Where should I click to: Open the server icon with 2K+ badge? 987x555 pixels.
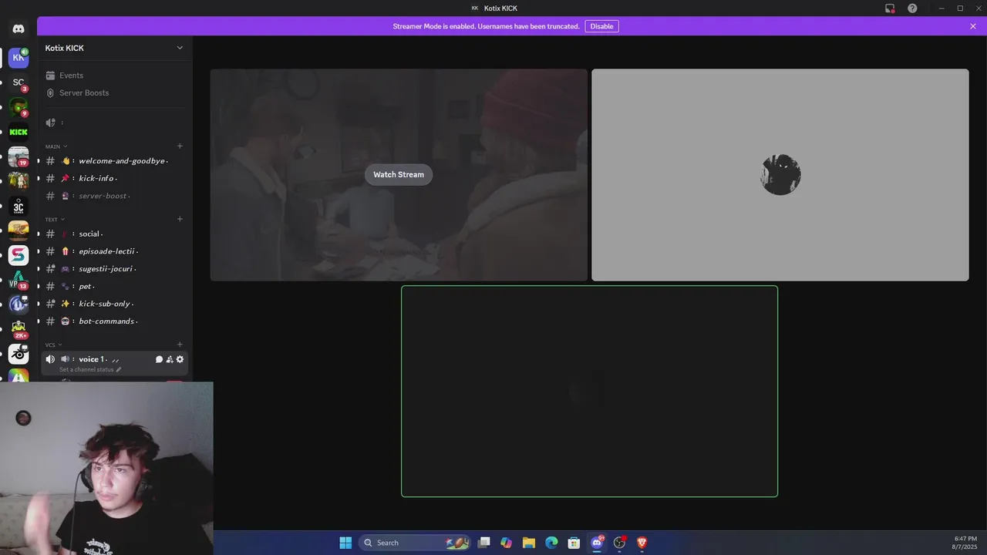point(19,328)
